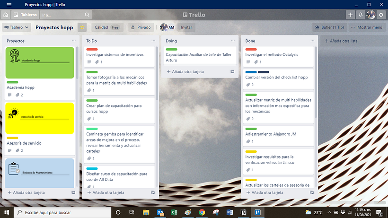The image size is (388, 218).
Task: Click Añada otra lista
Action: pos(343,41)
